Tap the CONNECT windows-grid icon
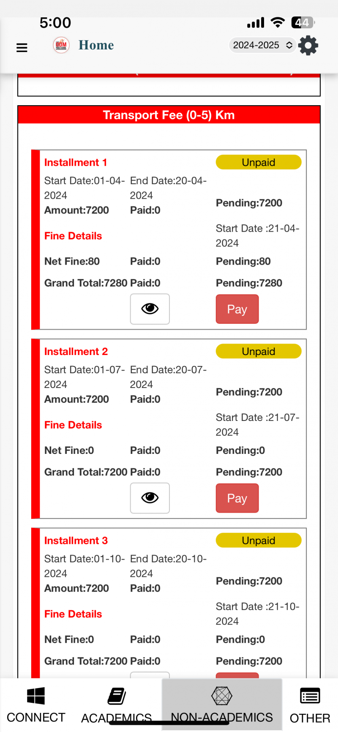 pyautogui.click(x=36, y=696)
